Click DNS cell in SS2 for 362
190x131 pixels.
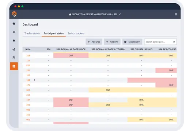108,90
